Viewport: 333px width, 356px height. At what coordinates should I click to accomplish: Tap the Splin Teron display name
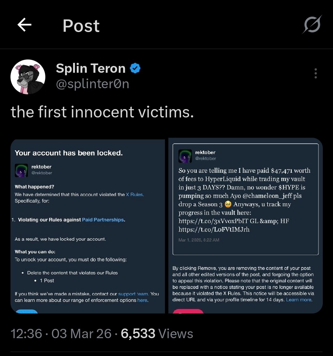coord(91,68)
